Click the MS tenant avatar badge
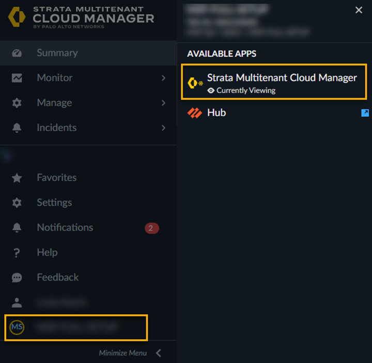Viewport: 372px width, 363px height. point(17,327)
